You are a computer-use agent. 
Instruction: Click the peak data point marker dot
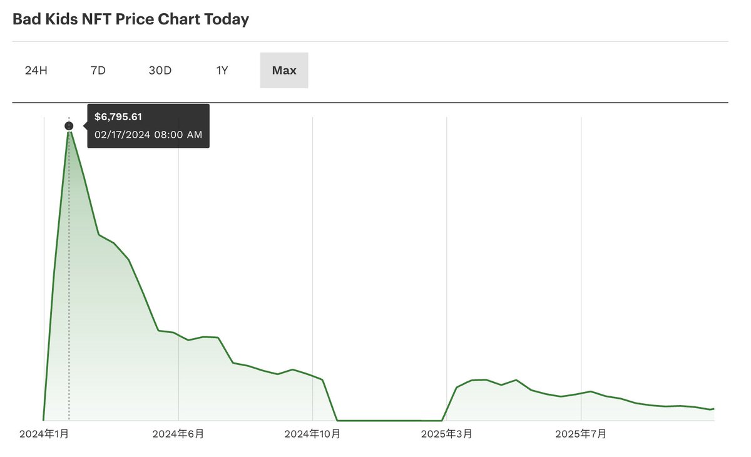(69, 126)
